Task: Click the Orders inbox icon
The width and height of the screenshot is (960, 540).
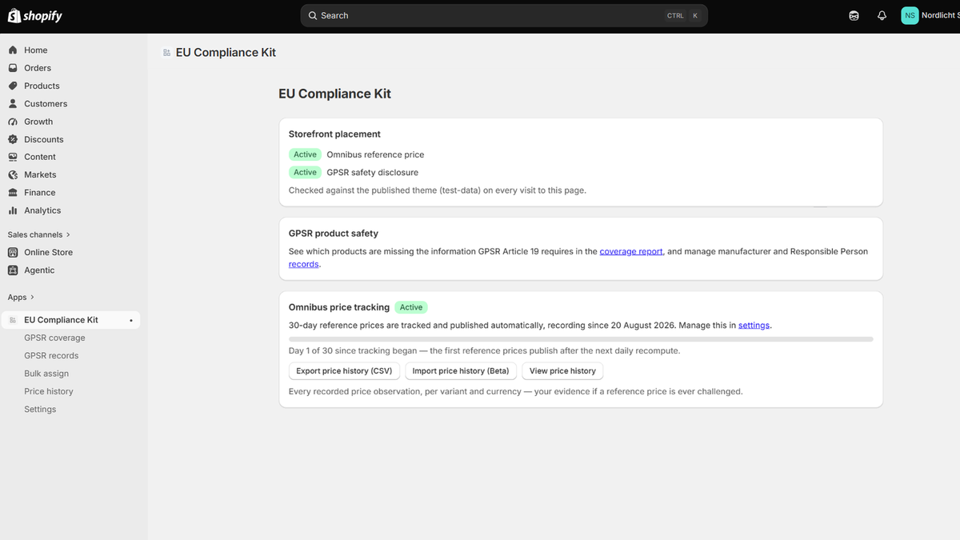Action: 13,68
